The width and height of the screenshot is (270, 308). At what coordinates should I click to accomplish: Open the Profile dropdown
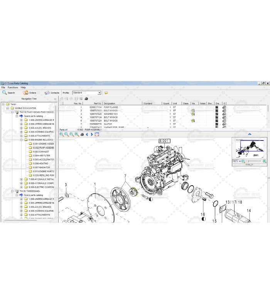(x=99, y=93)
